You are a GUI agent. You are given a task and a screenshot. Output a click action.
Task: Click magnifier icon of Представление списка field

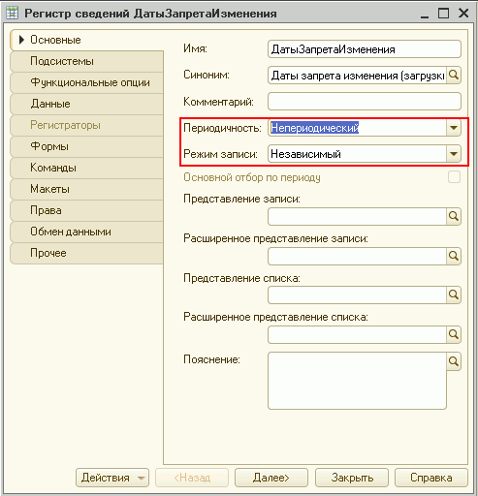pyautogui.click(x=454, y=294)
